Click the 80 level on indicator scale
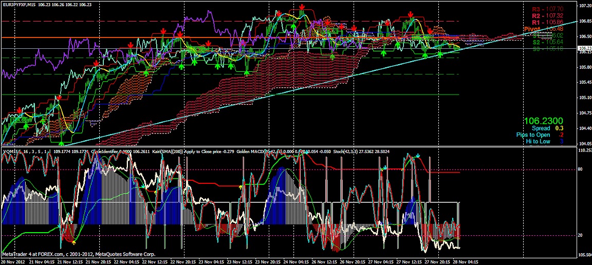This screenshot has height=265, width=592. (581, 169)
